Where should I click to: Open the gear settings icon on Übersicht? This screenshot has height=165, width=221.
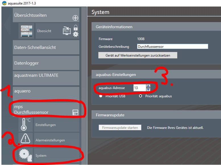(x=76, y=34)
